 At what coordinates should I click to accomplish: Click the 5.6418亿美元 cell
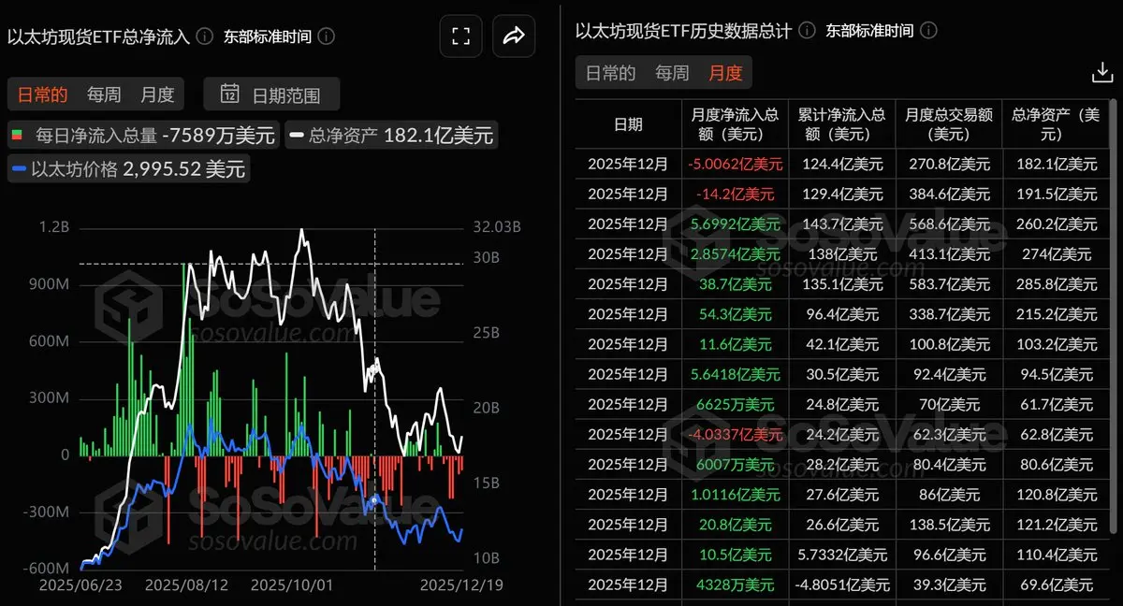(x=735, y=374)
